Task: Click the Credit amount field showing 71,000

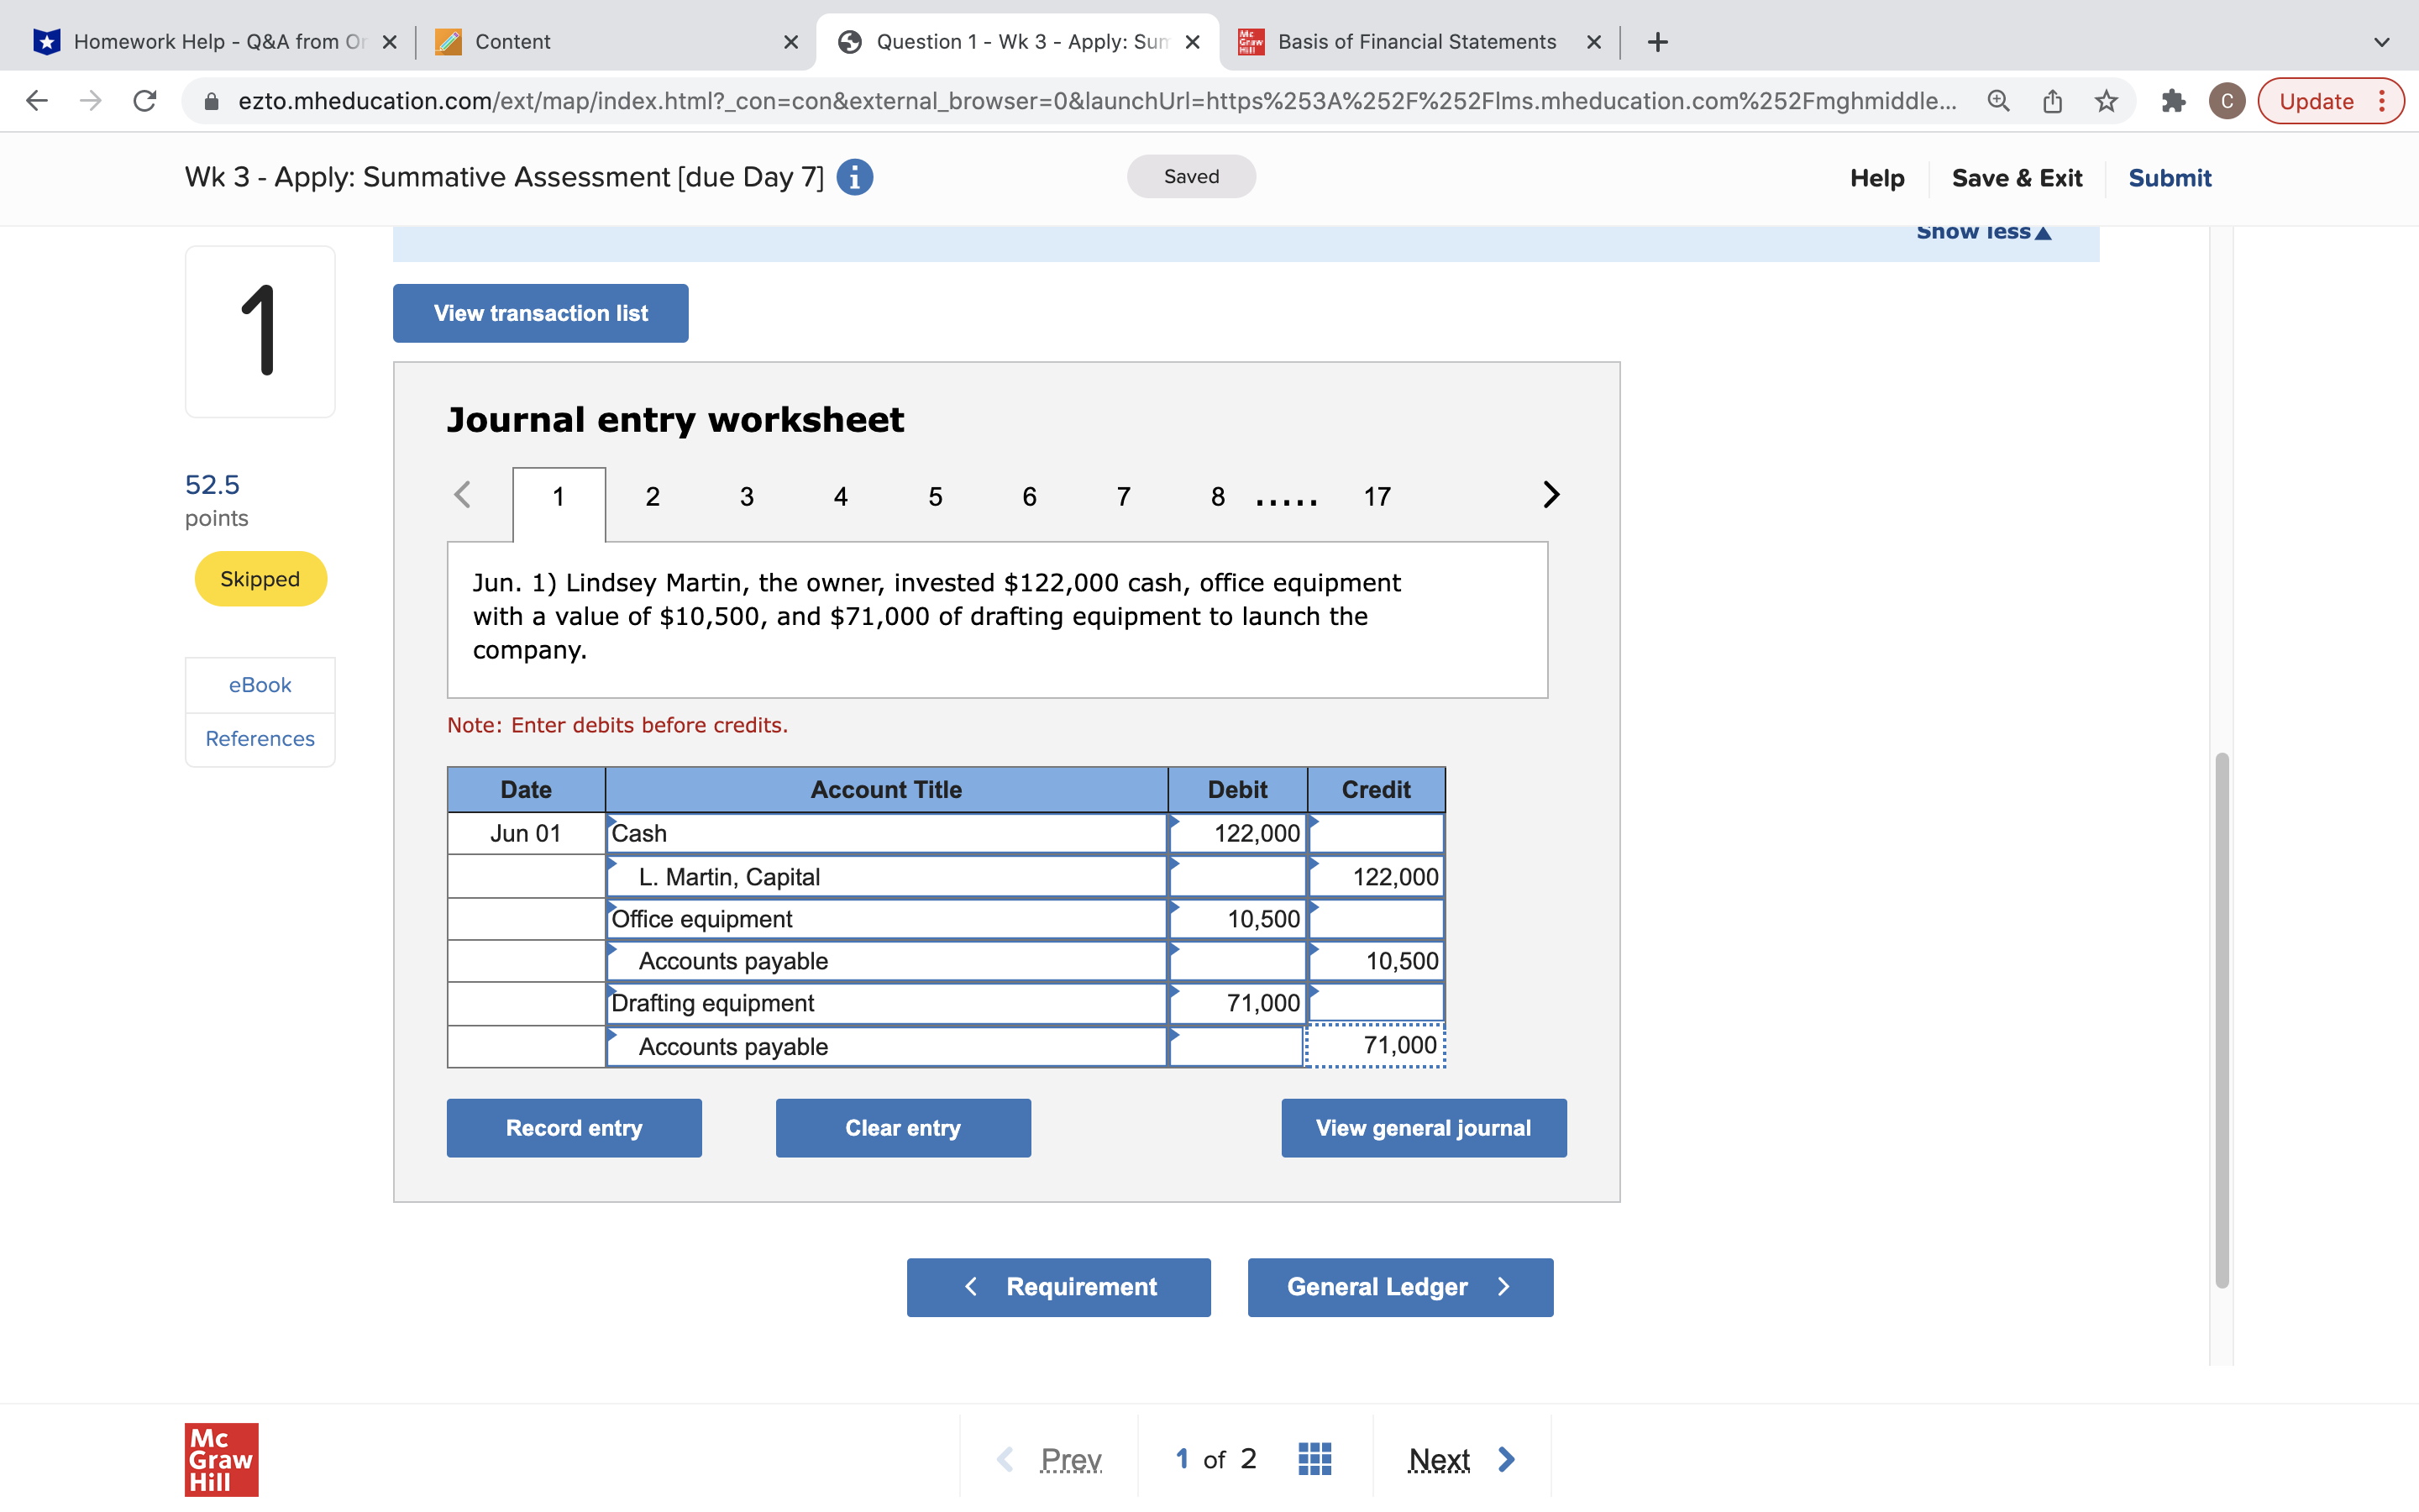Action: click(x=1374, y=1045)
